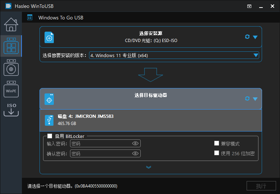
Task: Click the USB icon for disk 4
Action: click(x=49, y=120)
